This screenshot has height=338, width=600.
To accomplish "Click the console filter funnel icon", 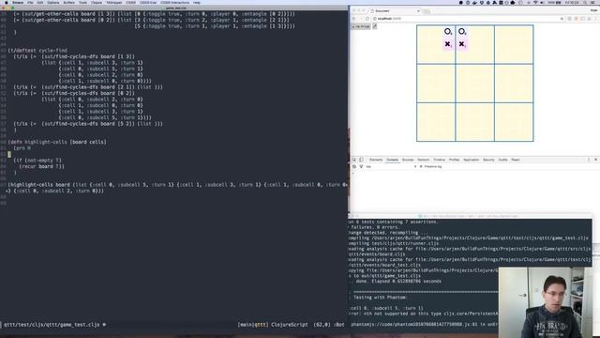I will [x=361, y=167].
